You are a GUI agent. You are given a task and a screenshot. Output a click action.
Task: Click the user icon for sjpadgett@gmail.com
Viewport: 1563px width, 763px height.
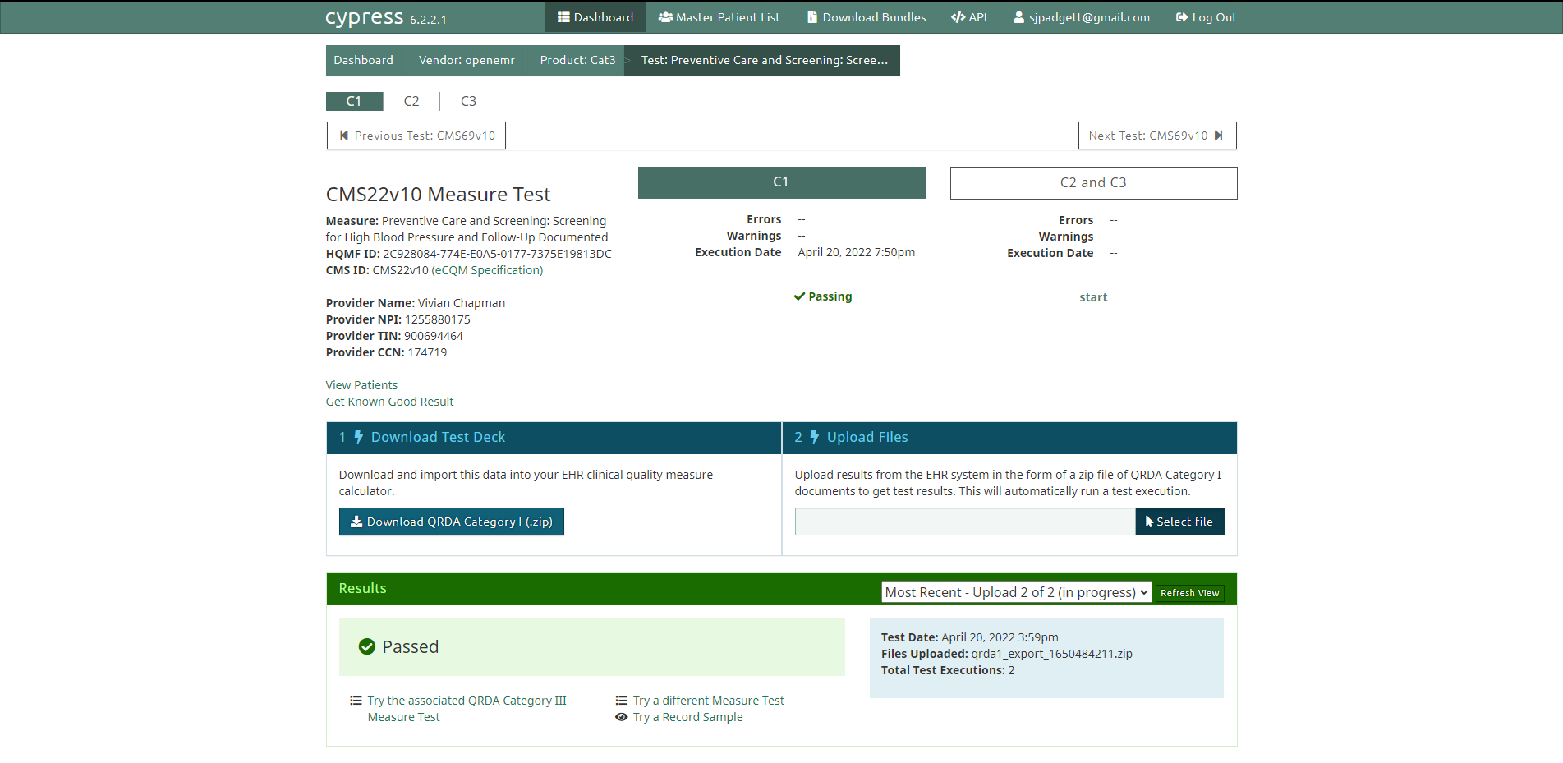pos(1018,16)
